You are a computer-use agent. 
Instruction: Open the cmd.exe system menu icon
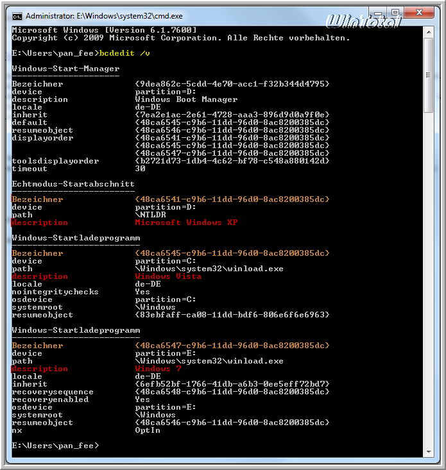pyautogui.click(x=17, y=16)
